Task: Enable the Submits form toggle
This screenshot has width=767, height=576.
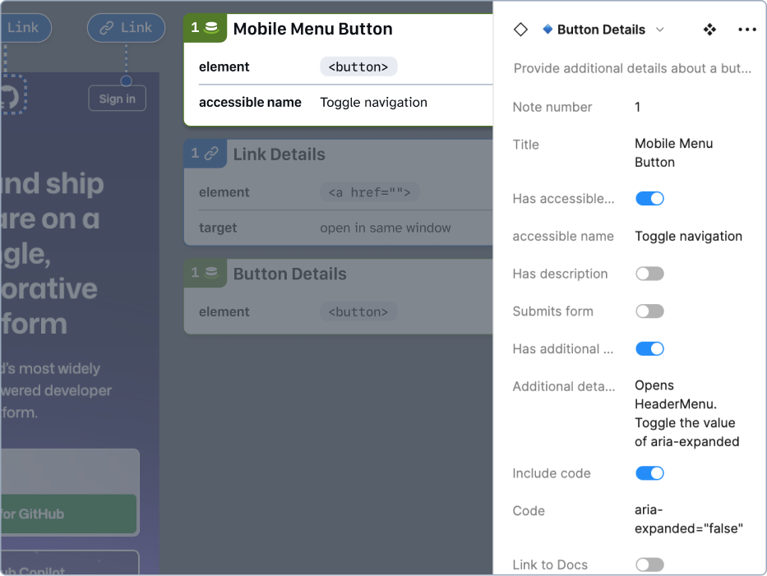Action: coord(649,311)
